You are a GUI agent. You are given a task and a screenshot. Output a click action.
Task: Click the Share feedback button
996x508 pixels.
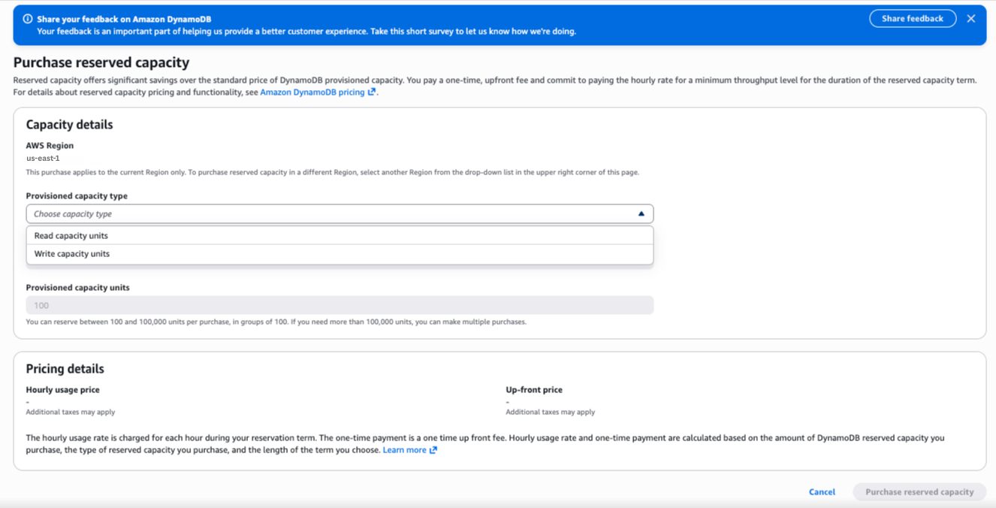(x=913, y=19)
